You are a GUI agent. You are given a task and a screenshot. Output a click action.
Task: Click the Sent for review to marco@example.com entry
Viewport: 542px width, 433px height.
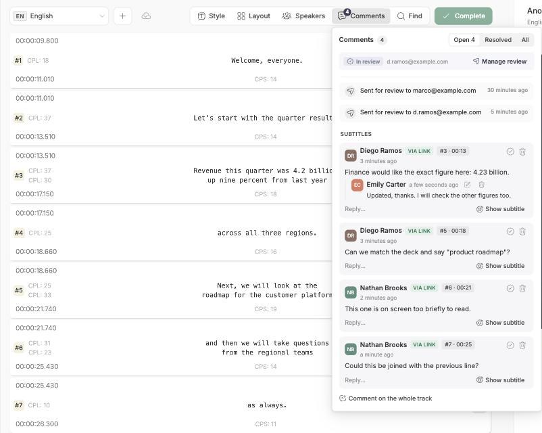click(x=436, y=91)
